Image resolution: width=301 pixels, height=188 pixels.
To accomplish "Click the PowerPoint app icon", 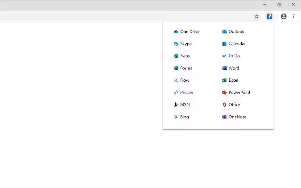I will [x=224, y=93].
